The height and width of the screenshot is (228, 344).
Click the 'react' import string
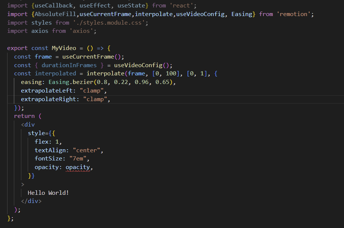click(181, 6)
